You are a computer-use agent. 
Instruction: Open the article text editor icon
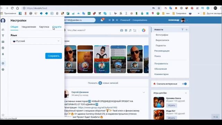click(135, 30)
